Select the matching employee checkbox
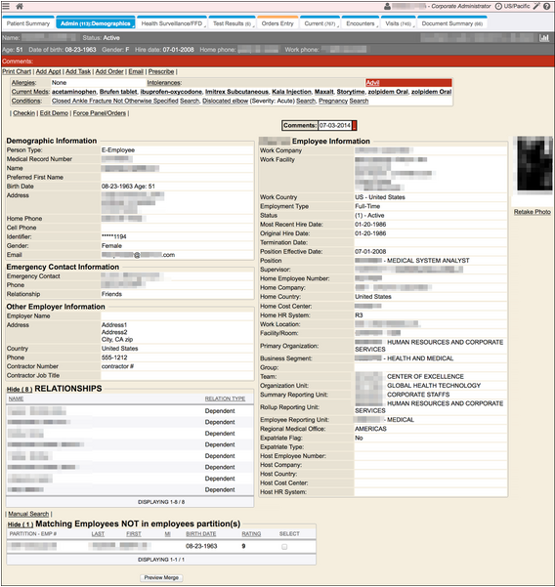This screenshot has height=587, width=555. pyautogui.click(x=284, y=547)
